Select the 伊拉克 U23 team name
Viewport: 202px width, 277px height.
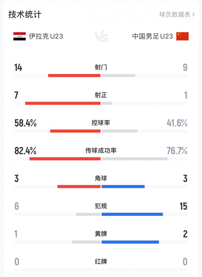pyautogui.click(x=46, y=36)
